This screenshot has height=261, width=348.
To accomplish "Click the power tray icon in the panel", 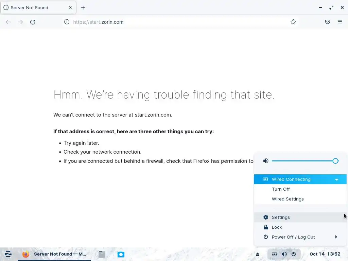I will coord(293,254).
